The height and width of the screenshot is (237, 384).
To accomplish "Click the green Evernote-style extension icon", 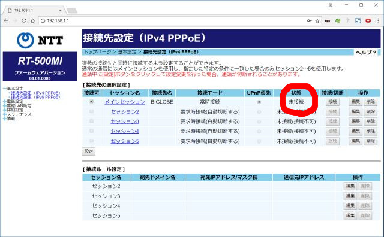I will [338, 21].
